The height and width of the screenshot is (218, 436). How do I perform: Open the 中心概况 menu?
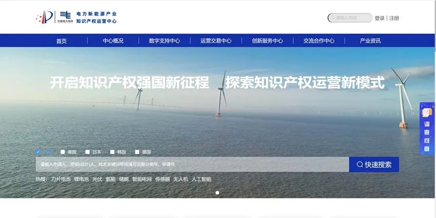pyautogui.click(x=113, y=41)
